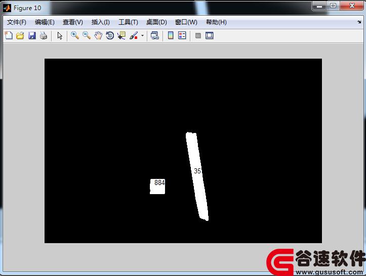Maximize the Figure 10 window

(333, 6)
